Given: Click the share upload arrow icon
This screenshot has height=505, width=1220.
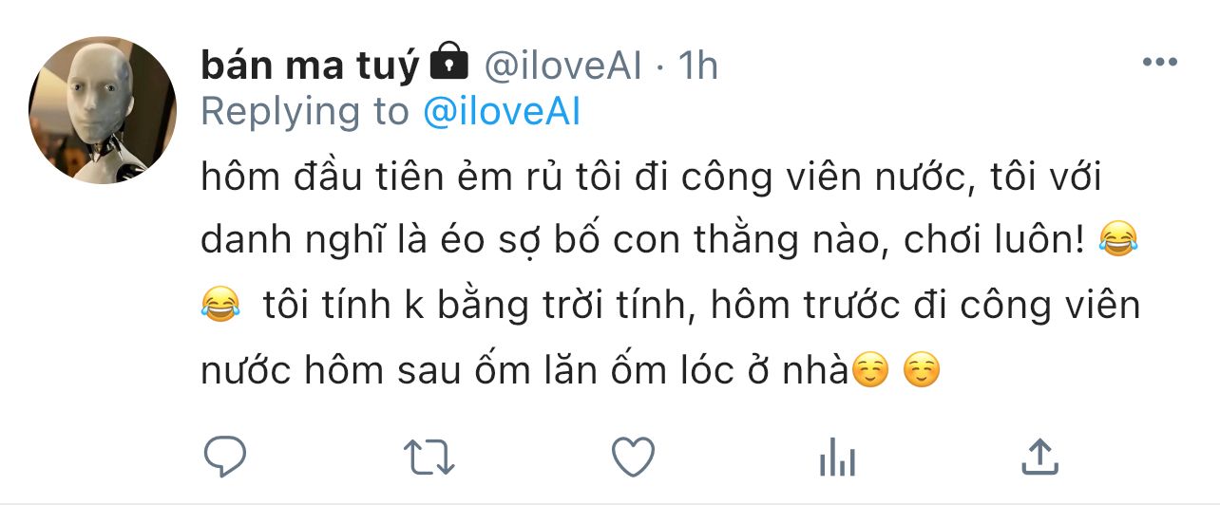Looking at the screenshot, I should point(1039,458).
